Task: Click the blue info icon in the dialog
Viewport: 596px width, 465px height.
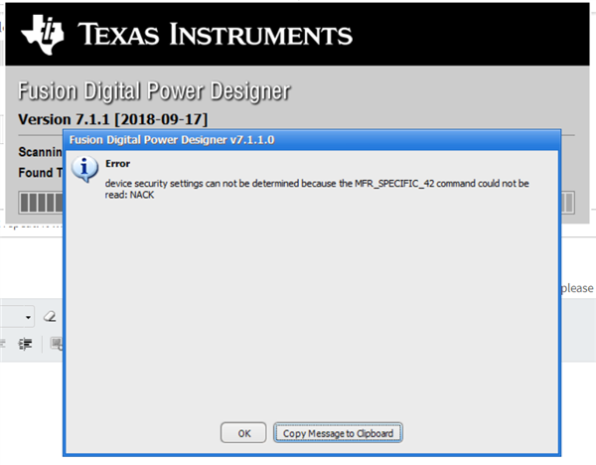Action: (x=84, y=169)
